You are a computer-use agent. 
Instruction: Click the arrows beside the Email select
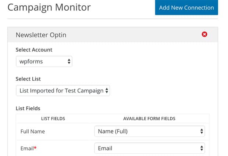coord(202,148)
